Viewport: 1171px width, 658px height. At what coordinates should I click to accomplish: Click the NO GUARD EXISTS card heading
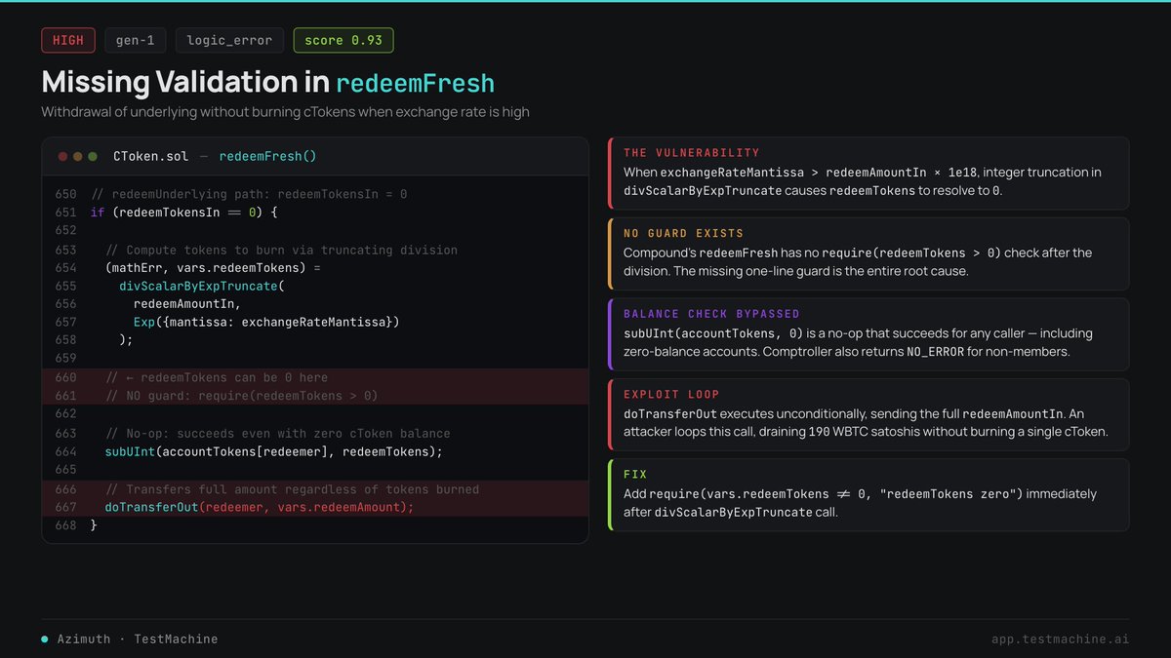[x=684, y=234]
